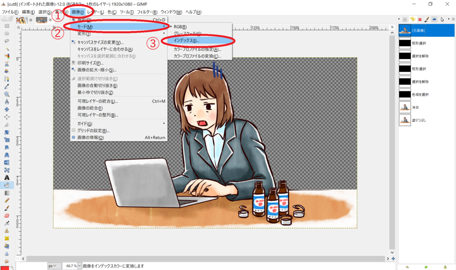Switch to the first image tab thumbnail
Viewport: 456px width, 270px height.
(x=22, y=20)
